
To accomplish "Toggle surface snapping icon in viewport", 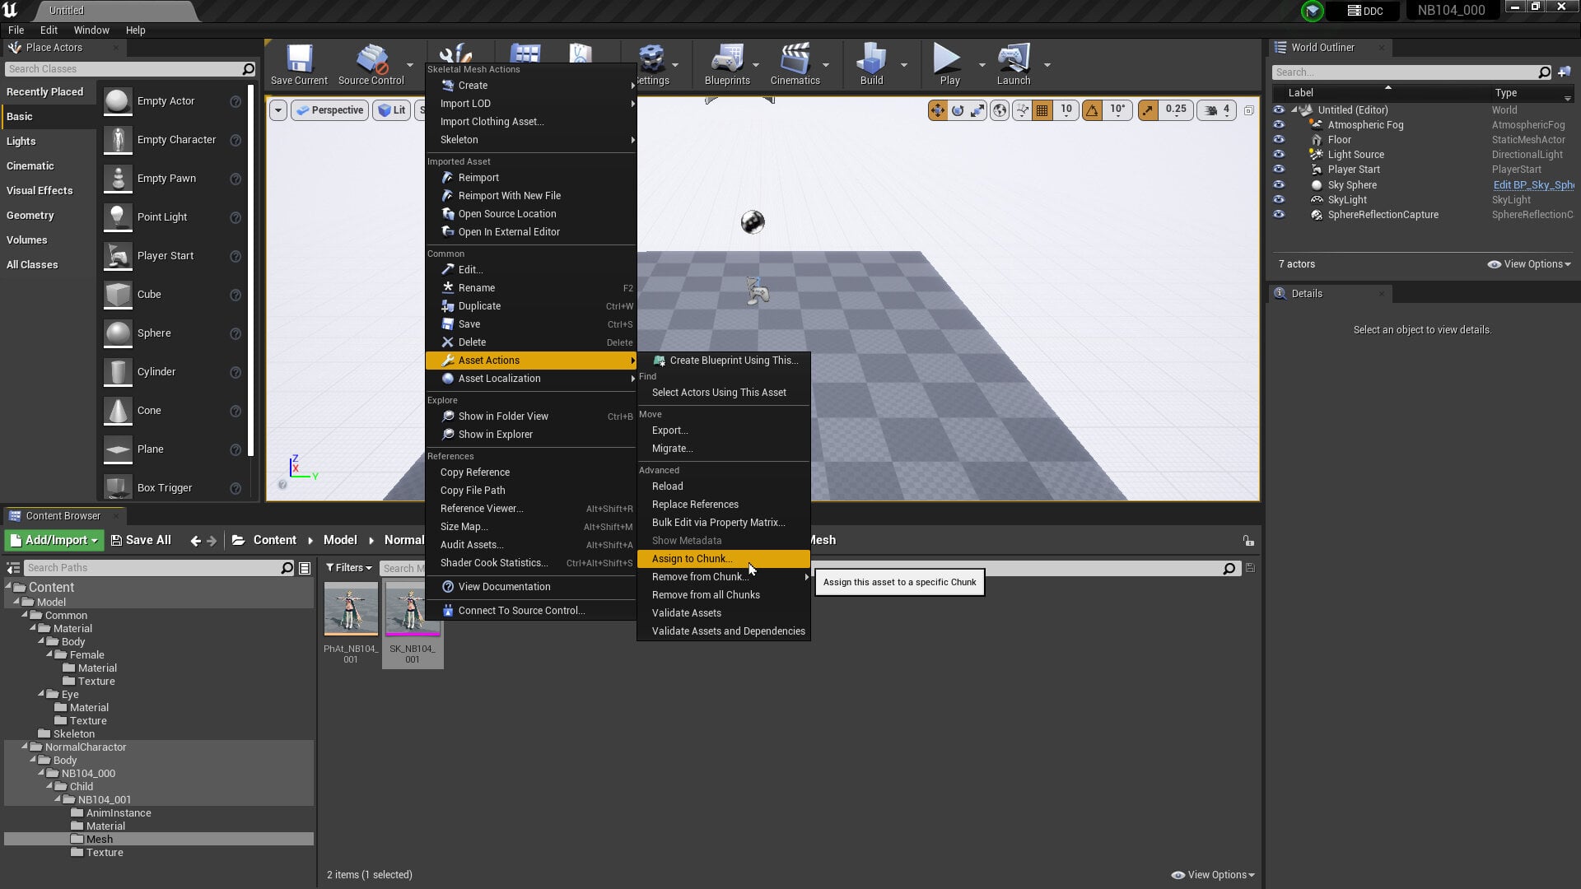I will 1022,110.
